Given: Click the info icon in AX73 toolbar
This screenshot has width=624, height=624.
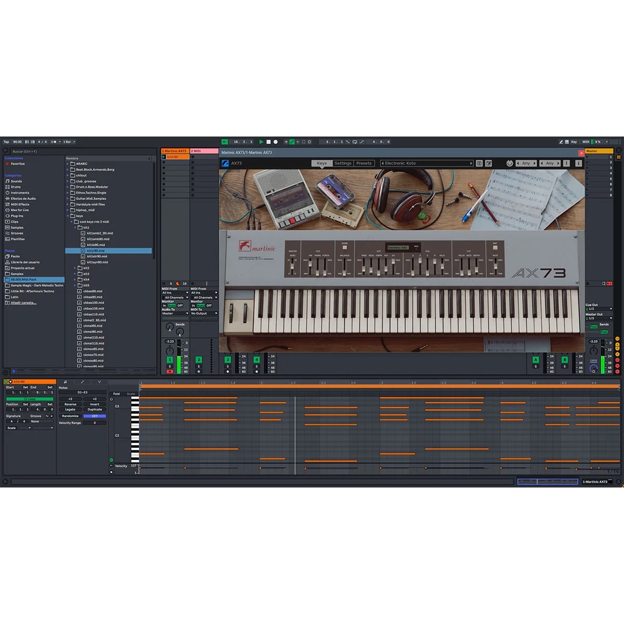Looking at the screenshot, I should tap(578, 163).
